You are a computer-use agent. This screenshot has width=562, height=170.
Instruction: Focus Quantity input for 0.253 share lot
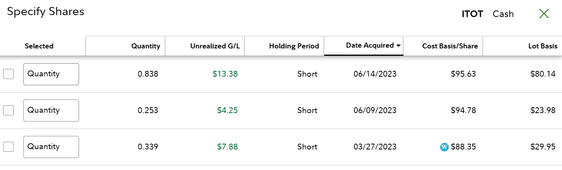(x=51, y=110)
